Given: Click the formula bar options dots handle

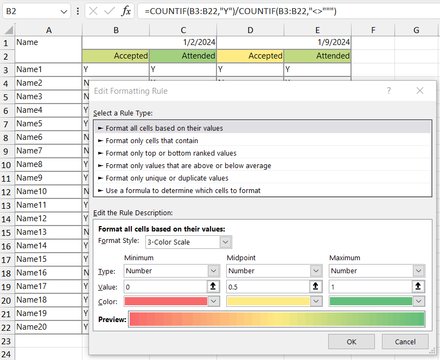Looking at the screenshot, I should coord(78,11).
